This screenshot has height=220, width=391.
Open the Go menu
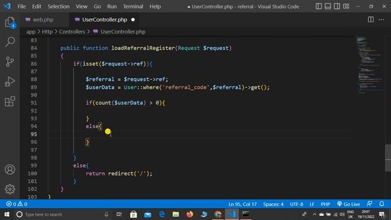coord(97,7)
